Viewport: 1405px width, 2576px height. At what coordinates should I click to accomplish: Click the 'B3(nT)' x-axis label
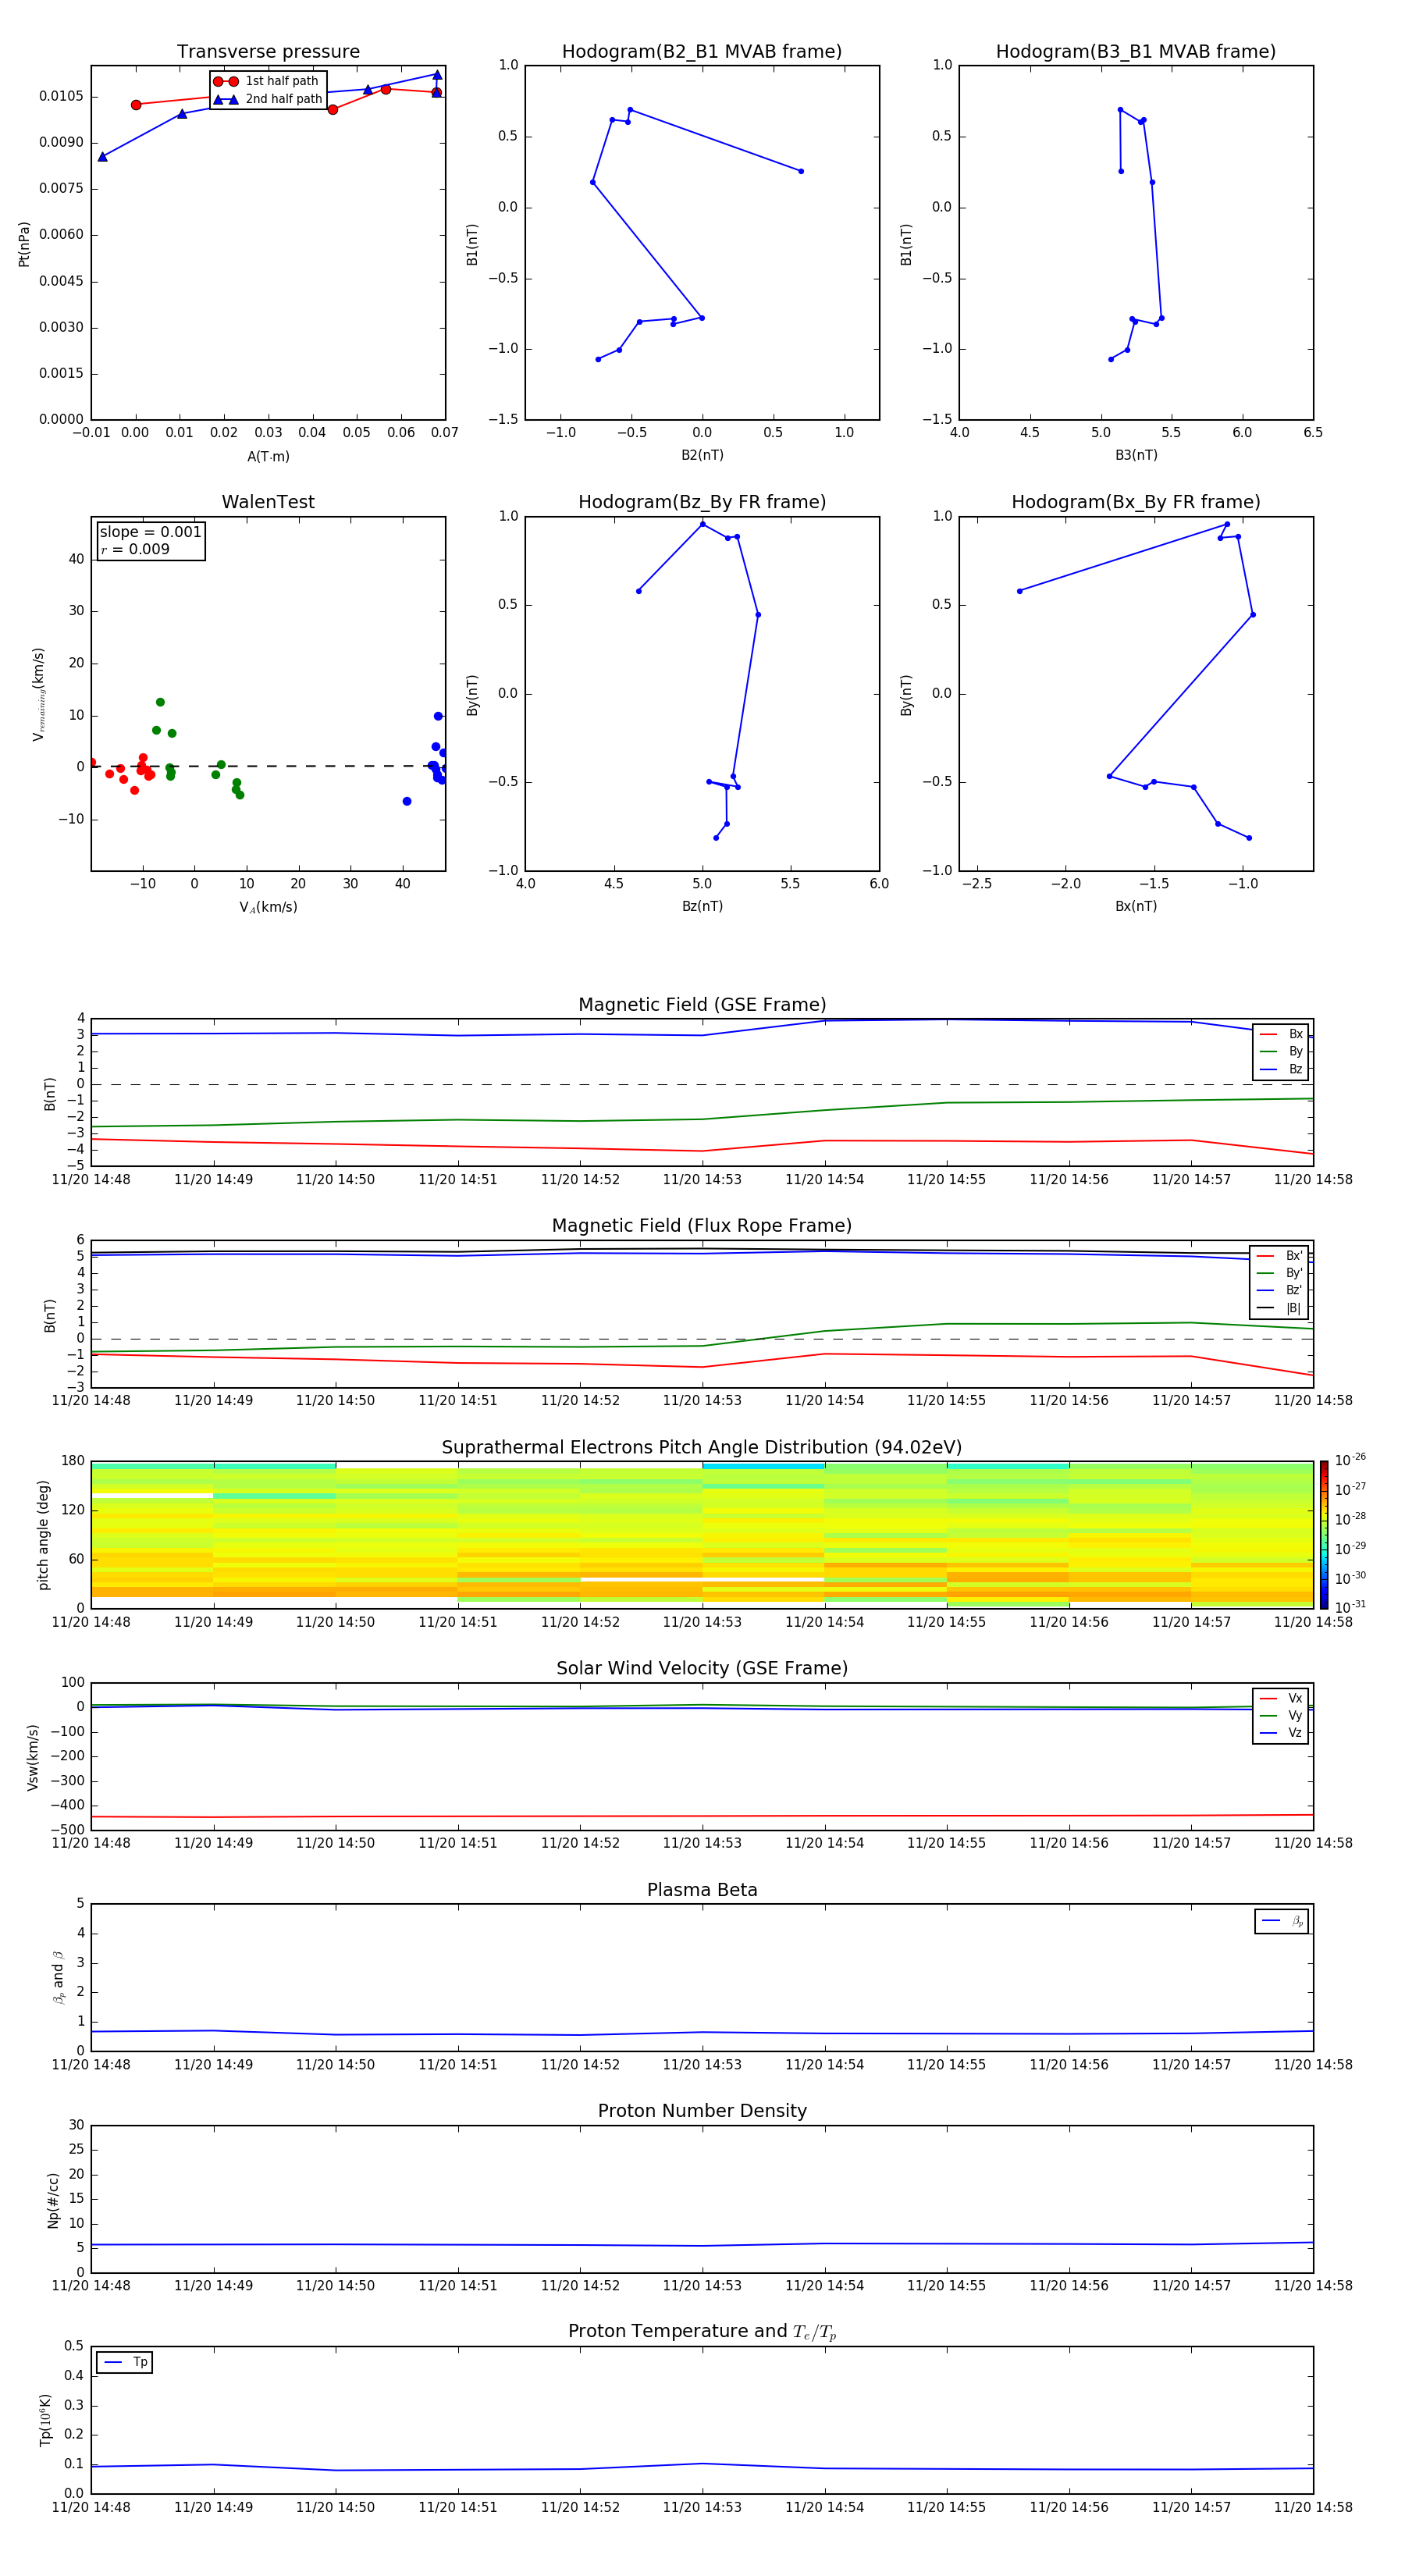click(x=1136, y=455)
